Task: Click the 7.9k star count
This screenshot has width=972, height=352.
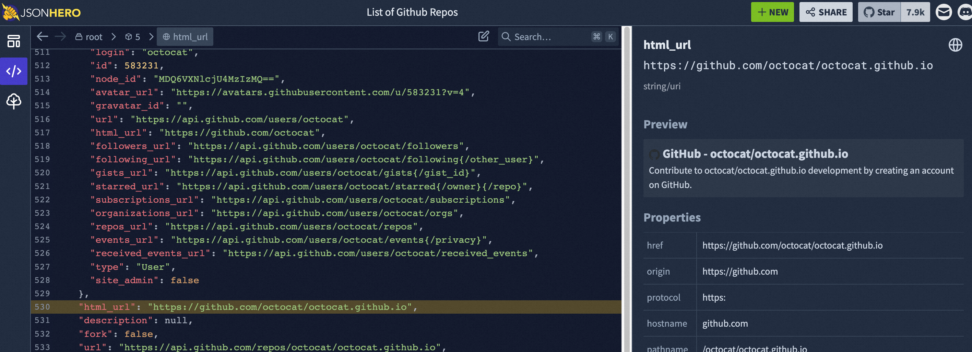Action: click(915, 12)
